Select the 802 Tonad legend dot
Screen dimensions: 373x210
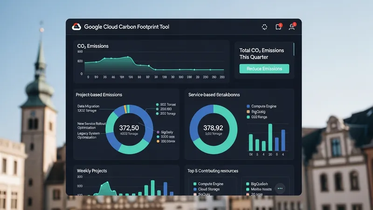click(x=157, y=105)
